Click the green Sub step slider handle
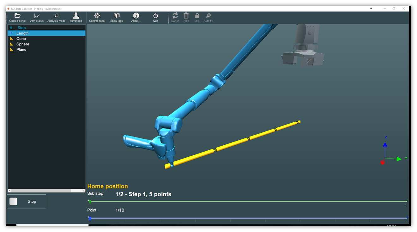The height and width of the screenshot is (232, 417). [90, 201]
